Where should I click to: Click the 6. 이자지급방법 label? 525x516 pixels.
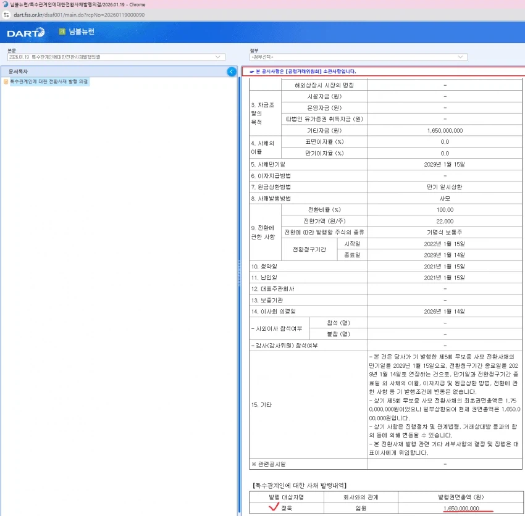tap(271, 176)
